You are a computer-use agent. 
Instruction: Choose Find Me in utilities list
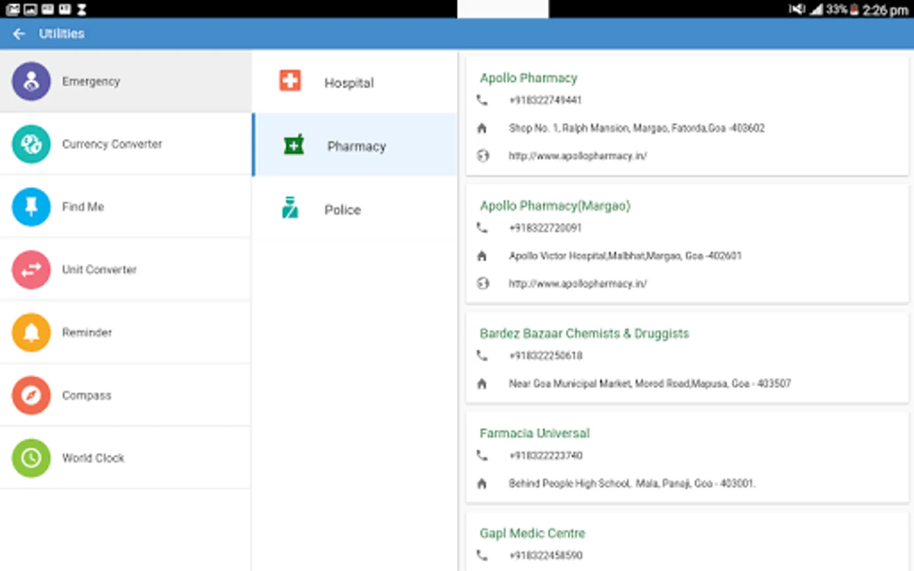[x=126, y=207]
